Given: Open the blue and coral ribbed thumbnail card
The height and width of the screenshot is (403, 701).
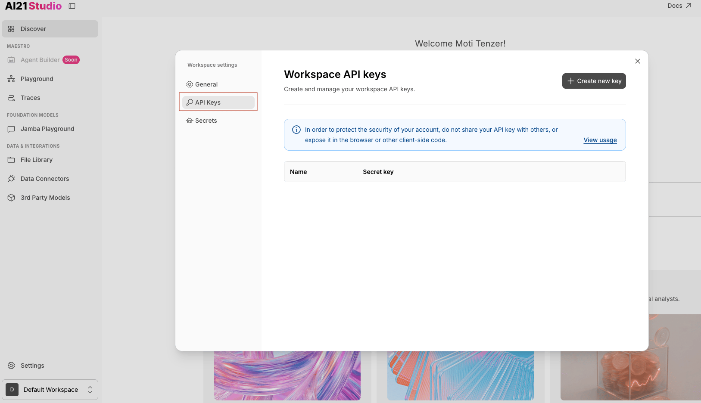Looking at the screenshot, I should point(461,376).
